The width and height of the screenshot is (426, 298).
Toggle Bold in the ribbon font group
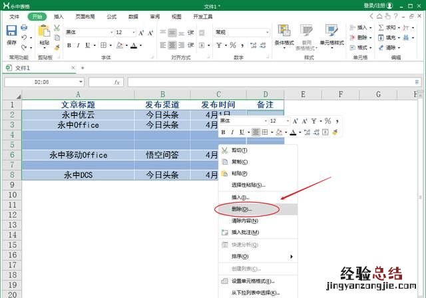click(69, 45)
